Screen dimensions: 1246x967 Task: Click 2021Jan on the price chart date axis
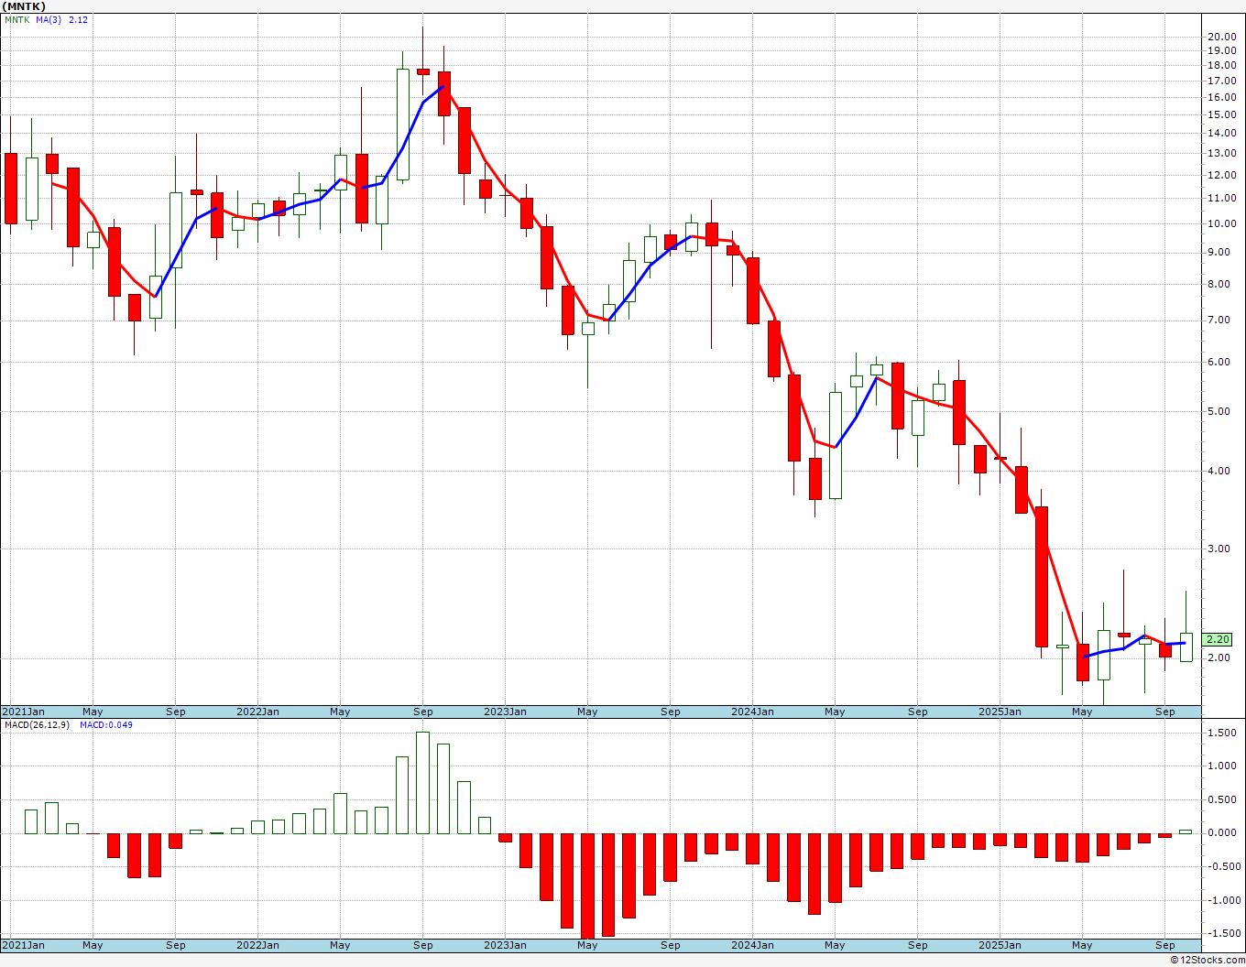pyautogui.click(x=23, y=712)
